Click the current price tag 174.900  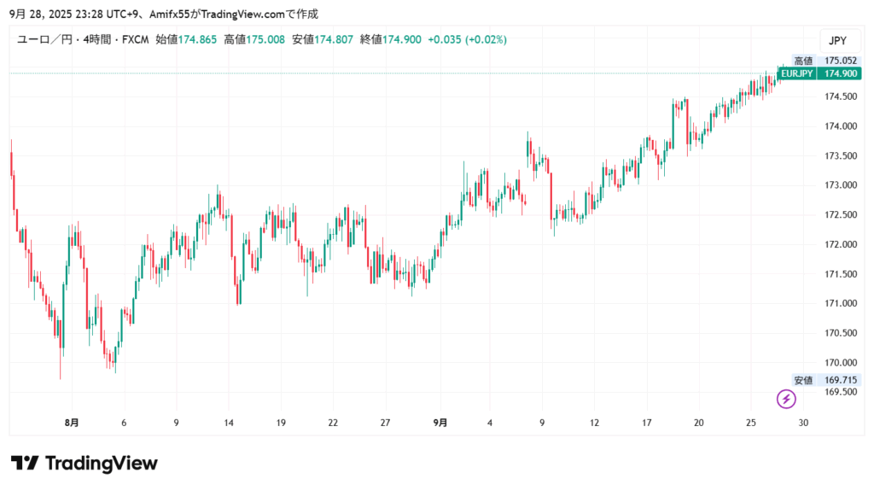[840, 74]
